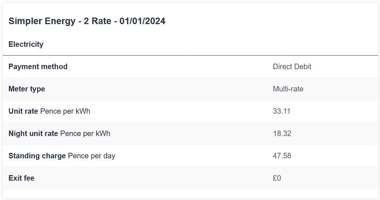Select the 18.32 night rate value
The width and height of the screenshot is (380, 200).
(282, 133)
